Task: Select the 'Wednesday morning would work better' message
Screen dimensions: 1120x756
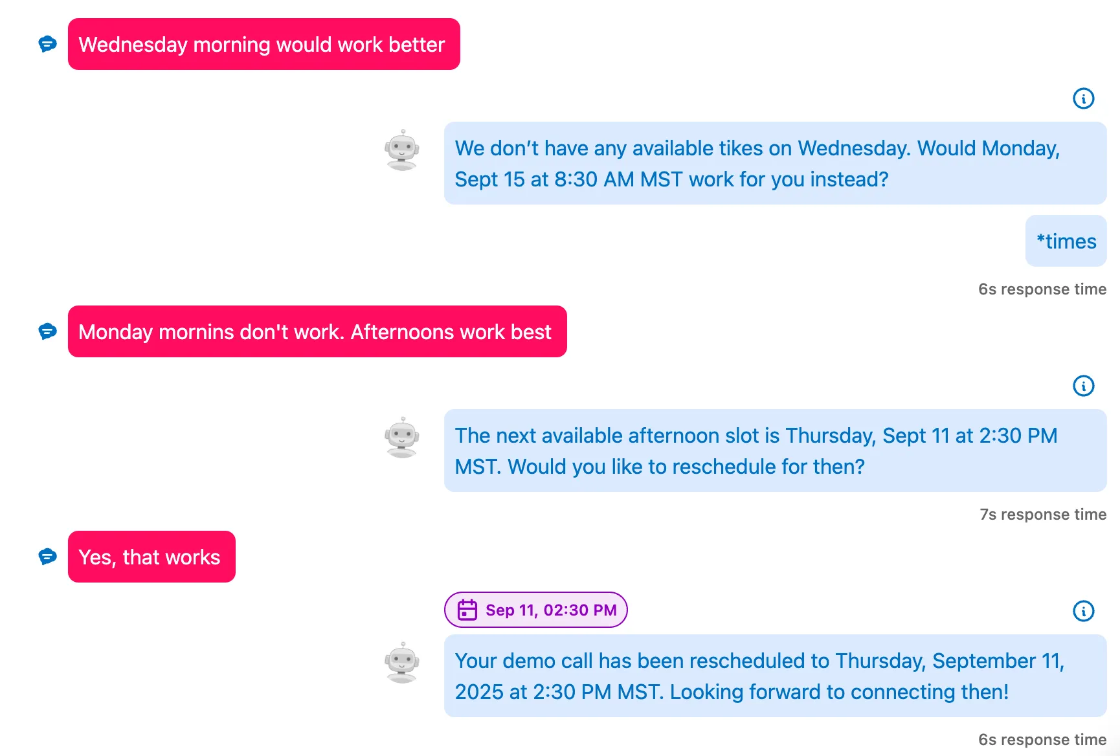Action: pos(264,44)
